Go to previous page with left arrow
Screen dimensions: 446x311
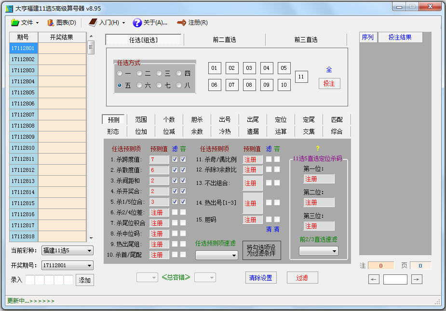click(x=374, y=280)
